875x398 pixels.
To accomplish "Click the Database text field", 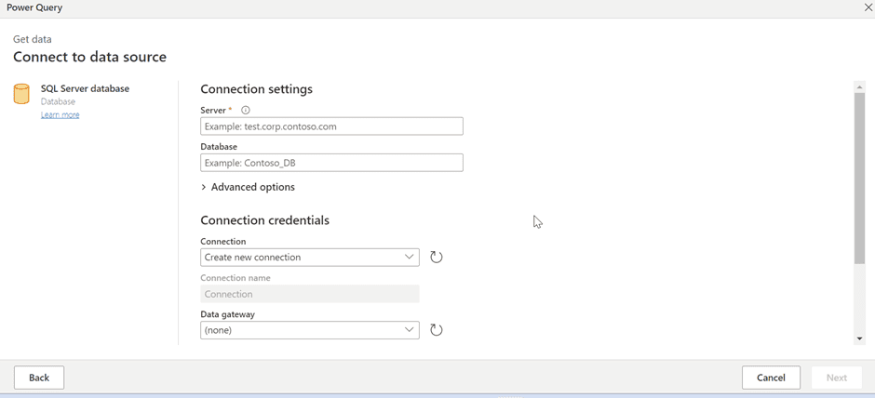I will pyautogui.click(x=331, y=163).
